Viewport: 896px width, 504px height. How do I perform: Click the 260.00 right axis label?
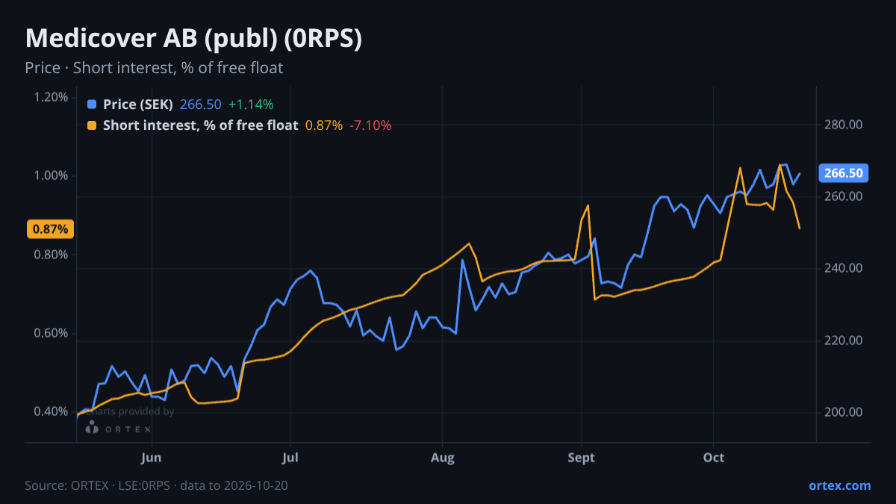pos(844,196)
